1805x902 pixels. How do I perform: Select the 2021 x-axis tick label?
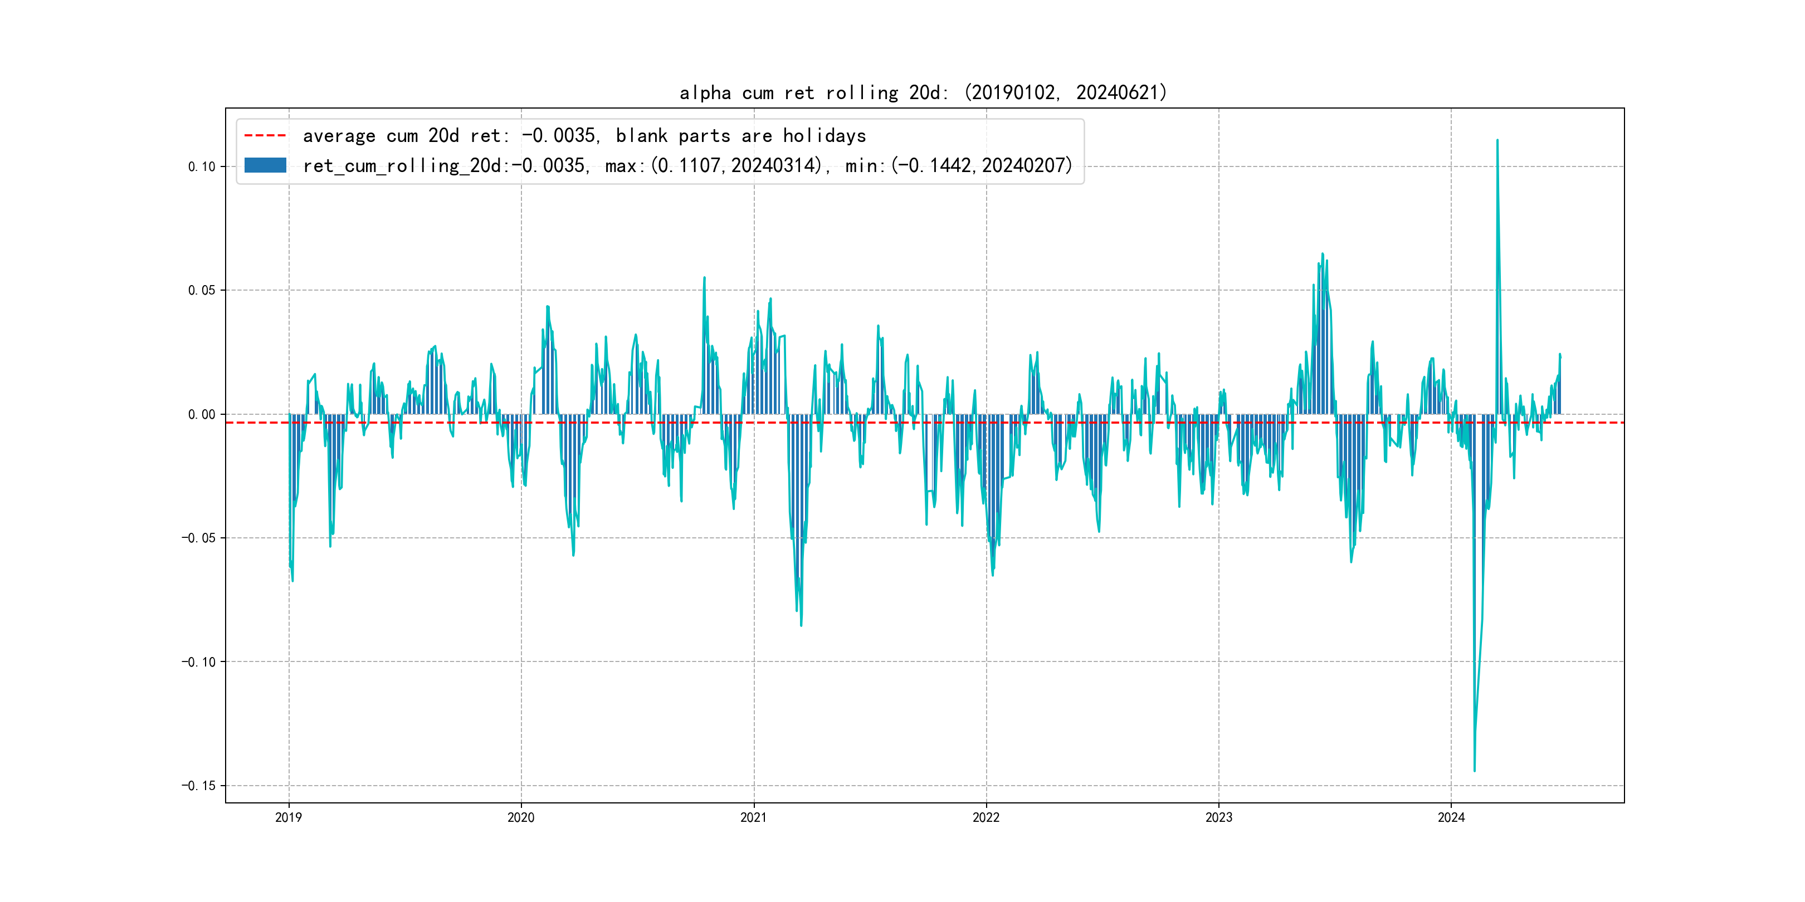[x=753, y=817]
